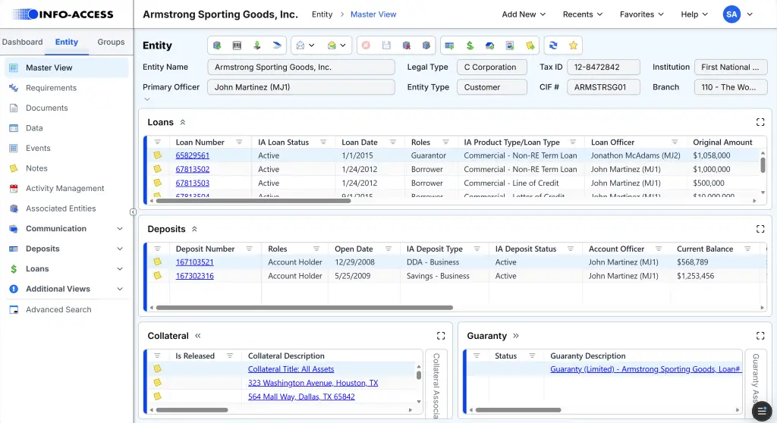The width and height of the screenshot is (777, 423).
Task: Expand the yellow envelope dropdown arrow
Action: [x=342, y=45]
